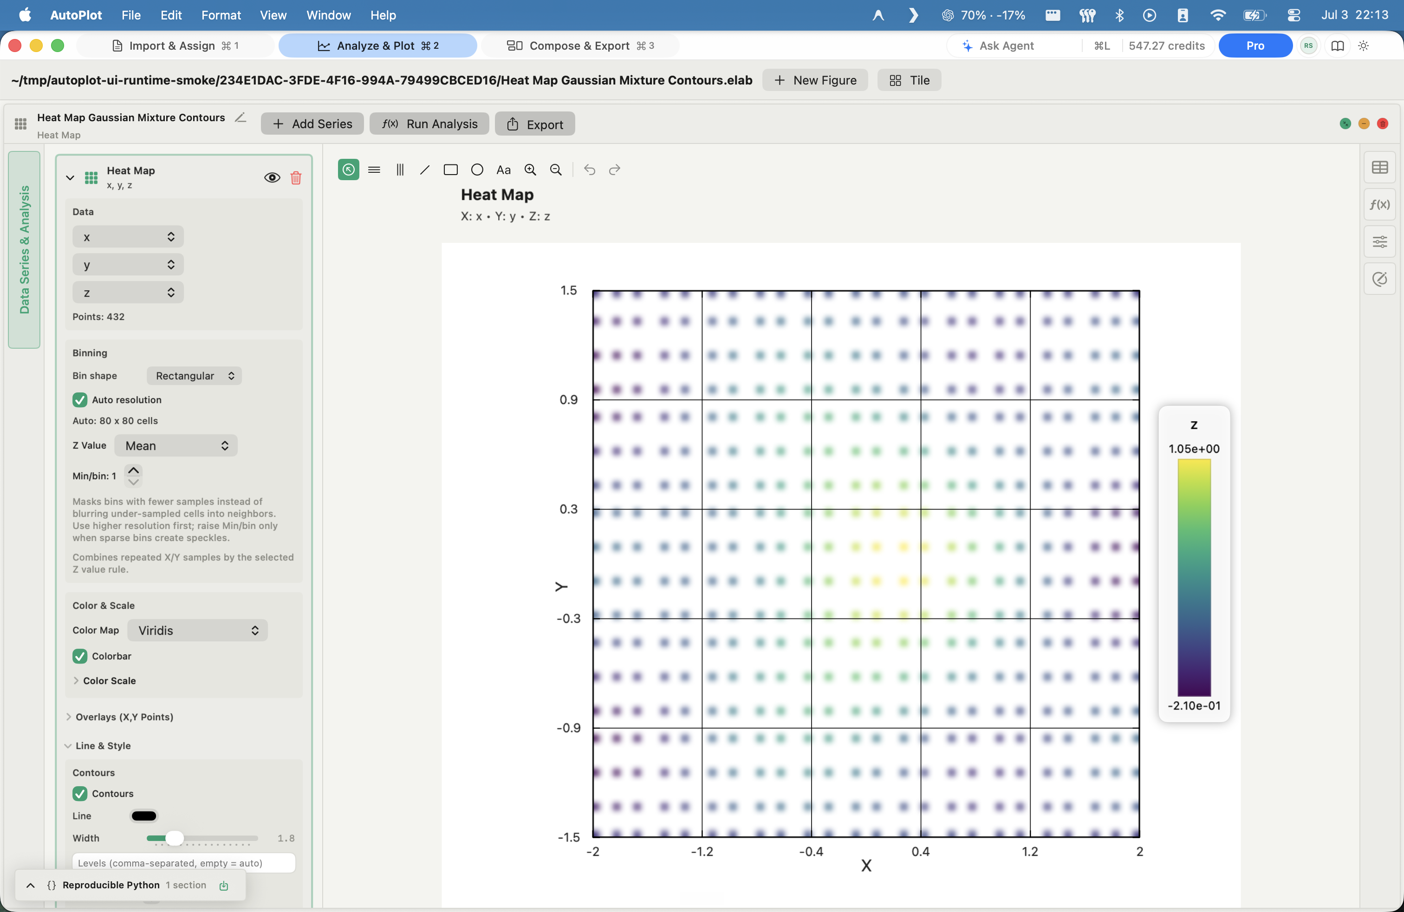Select the vertical lines annotation tool
The height and width of the screenshot is (912, 1404).
pos(400,170)
